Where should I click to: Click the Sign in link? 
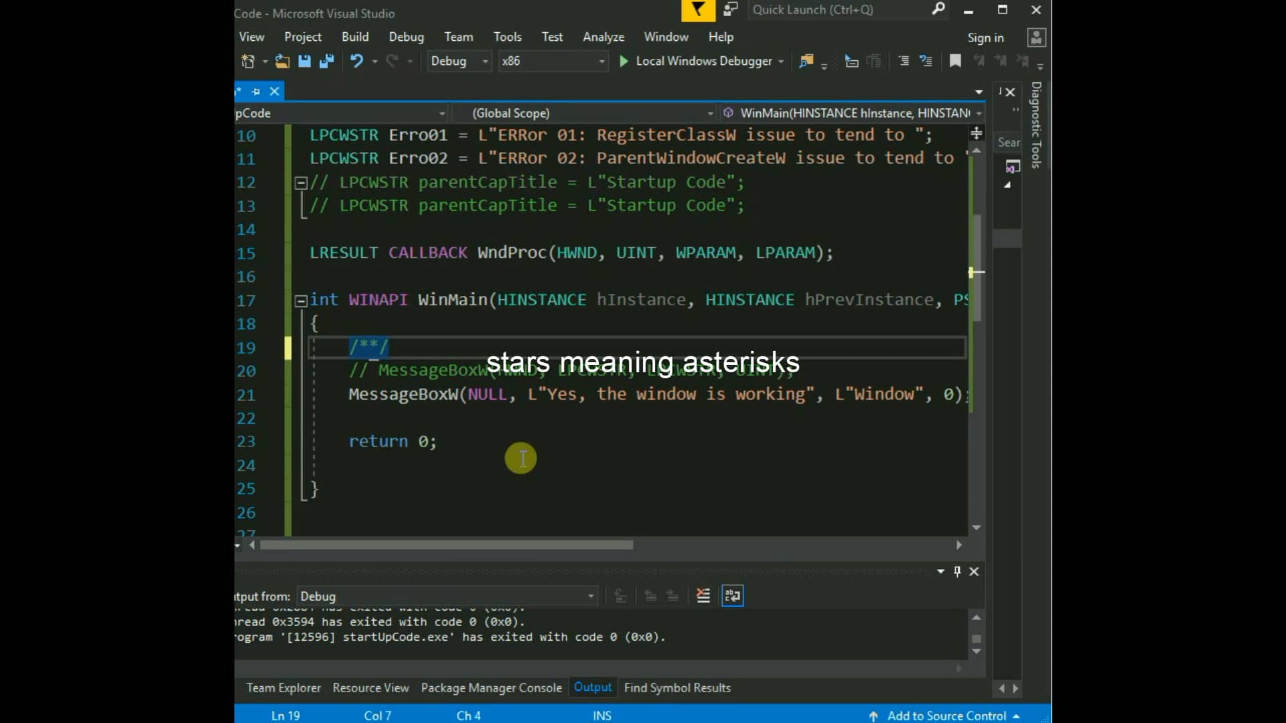[985, 37]
